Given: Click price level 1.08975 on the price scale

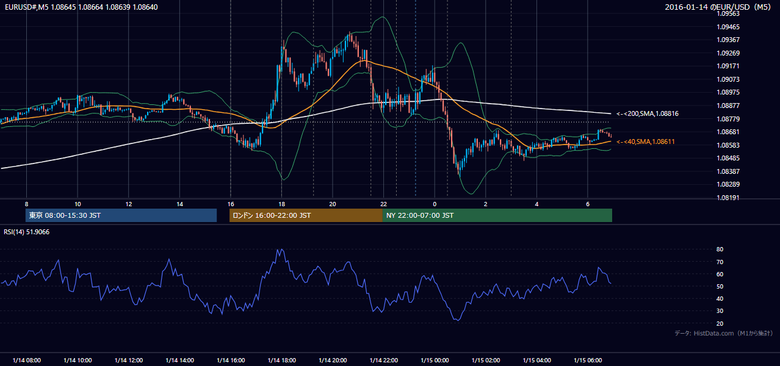Looking at the screenshot, I should [x=728, y=92].
